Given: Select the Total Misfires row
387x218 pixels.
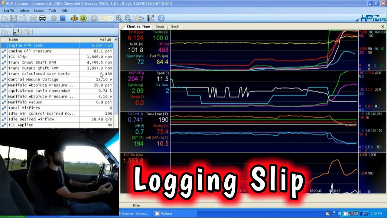Looking at the screenshot, I should [x=57, y=108].
